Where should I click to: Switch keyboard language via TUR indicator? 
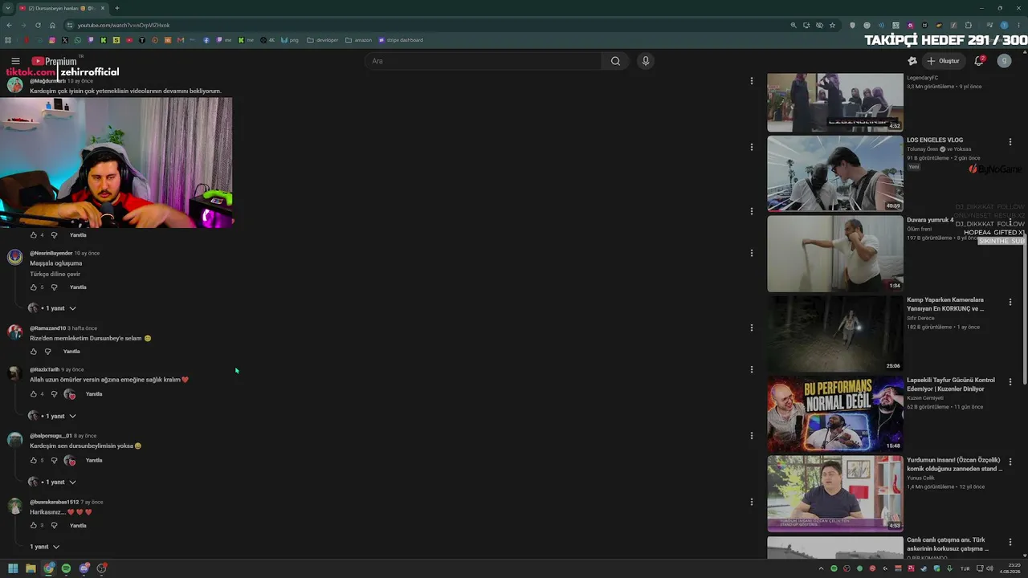965,568
